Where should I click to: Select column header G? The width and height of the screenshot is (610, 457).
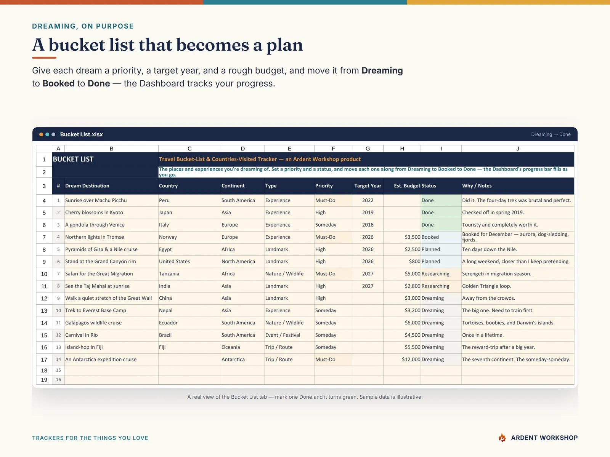coord(368,149)
